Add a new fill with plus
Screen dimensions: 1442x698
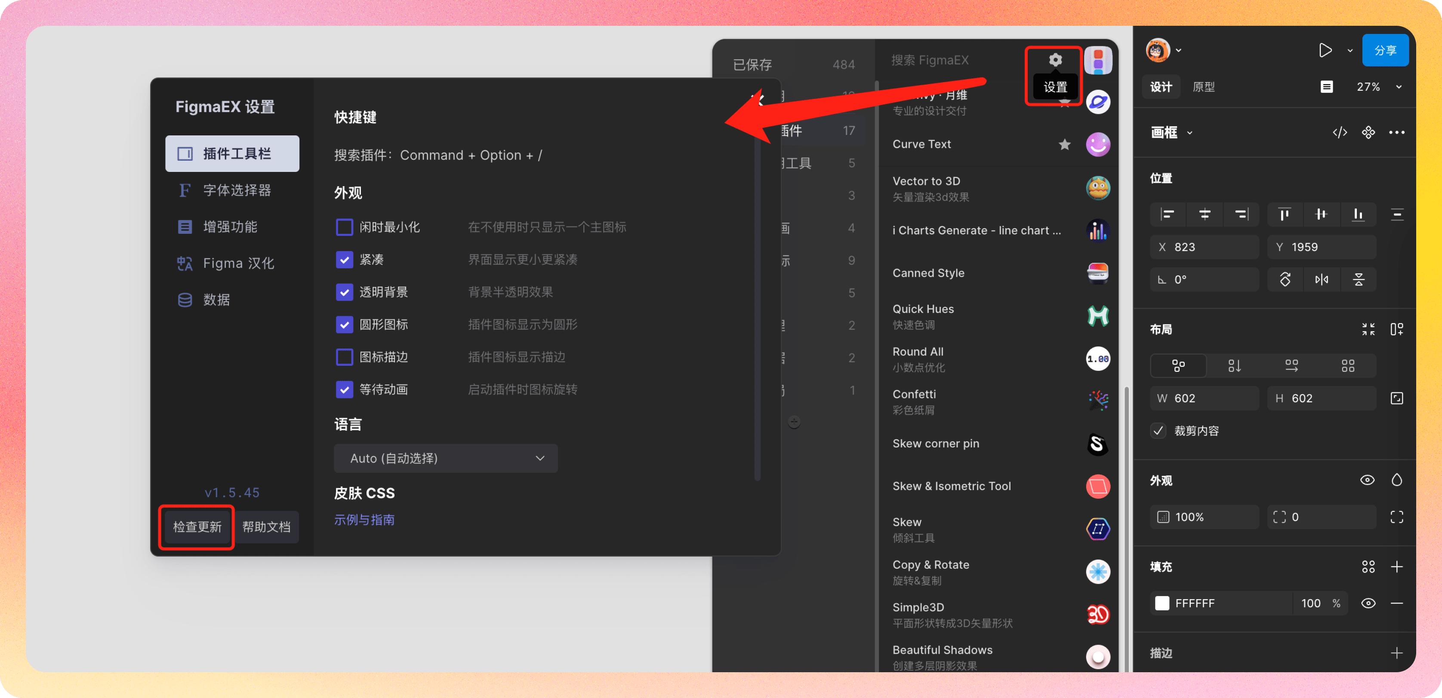pyautogui.click(x=1397, y=567)
